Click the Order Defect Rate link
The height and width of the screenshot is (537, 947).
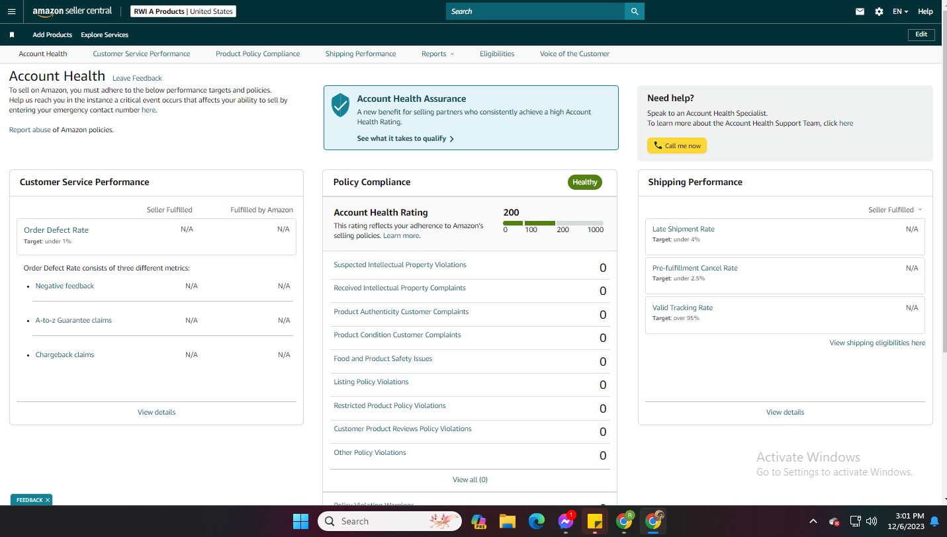(56, 230)
